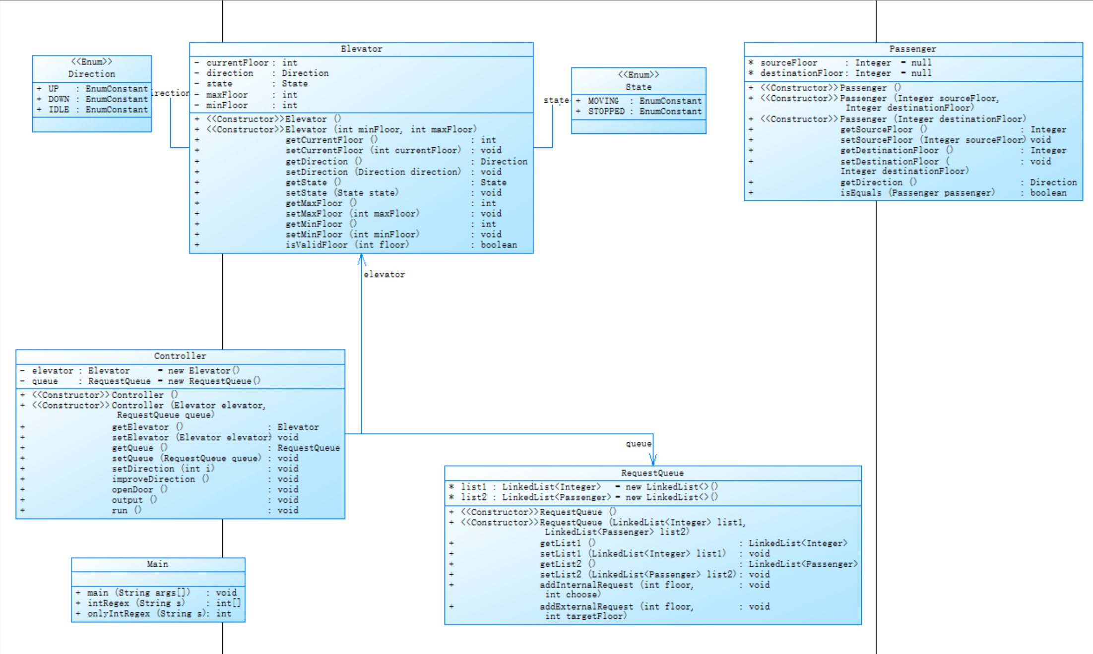Click the arrowhead pointing into RequestQueue
The width and height of the screenshot is (1093, 654).
653,460
